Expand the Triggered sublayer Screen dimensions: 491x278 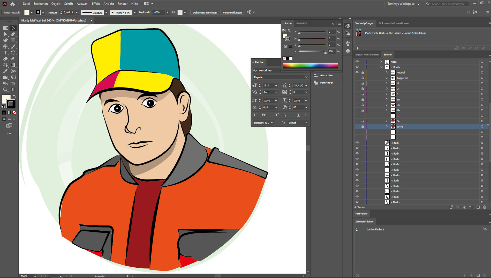click(387, 78)
